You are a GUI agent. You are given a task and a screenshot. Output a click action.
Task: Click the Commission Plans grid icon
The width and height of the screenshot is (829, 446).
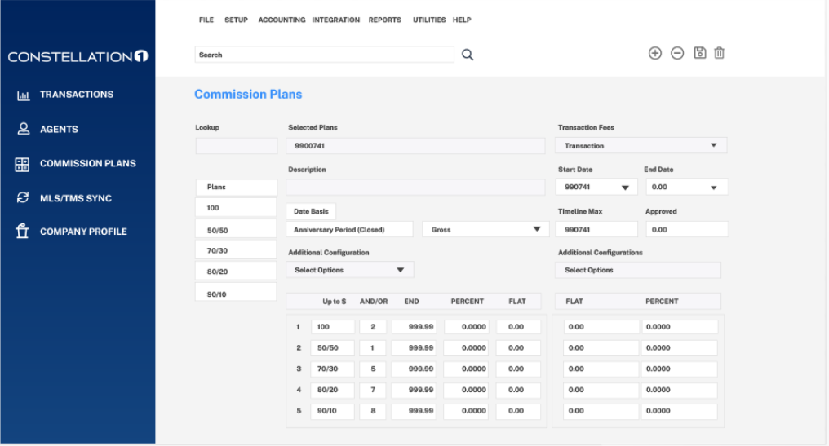coord(22,165)
